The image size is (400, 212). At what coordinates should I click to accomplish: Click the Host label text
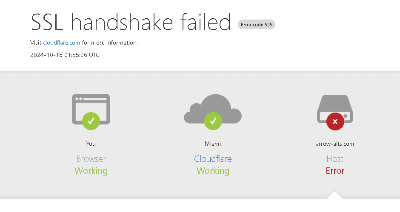335,159
